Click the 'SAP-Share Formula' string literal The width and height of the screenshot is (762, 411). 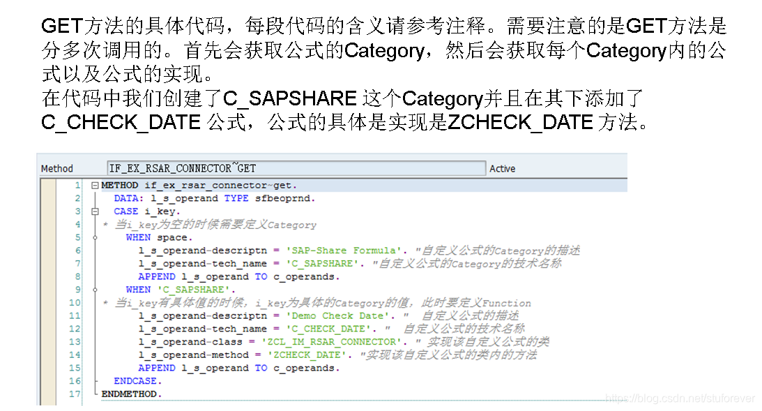(344, 251)
